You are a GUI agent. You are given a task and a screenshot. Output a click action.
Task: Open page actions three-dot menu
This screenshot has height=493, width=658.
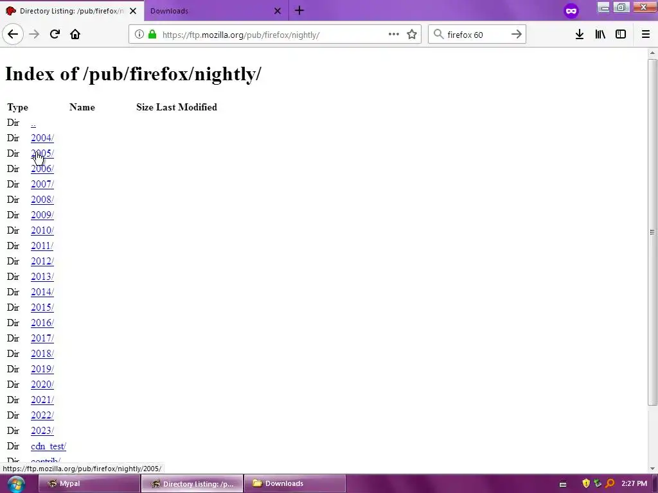click(x=394, y=35)
